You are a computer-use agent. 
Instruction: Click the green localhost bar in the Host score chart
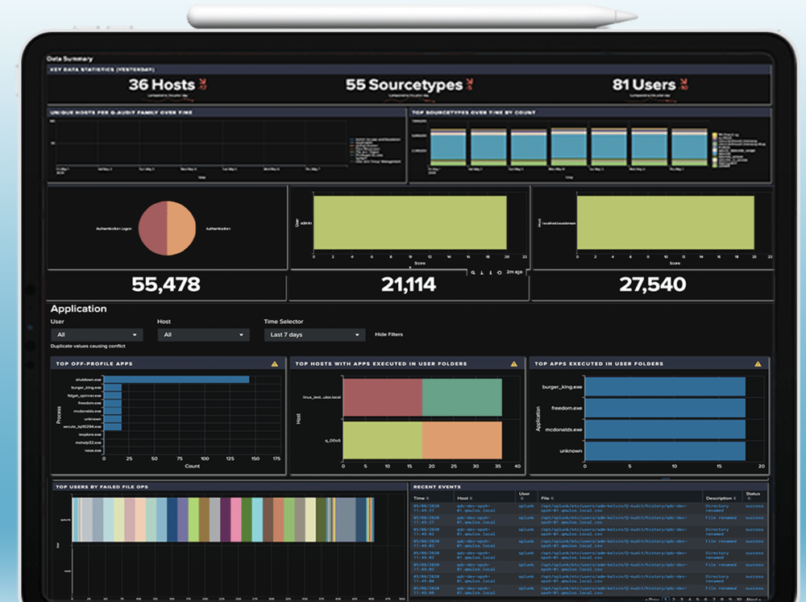click(665, 222)
